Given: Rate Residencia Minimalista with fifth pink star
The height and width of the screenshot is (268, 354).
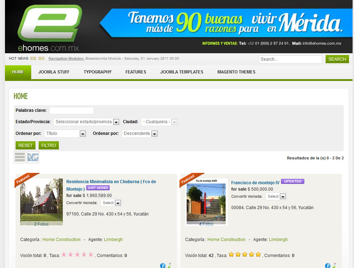Looking at the screenshot, I should point(91,255).
